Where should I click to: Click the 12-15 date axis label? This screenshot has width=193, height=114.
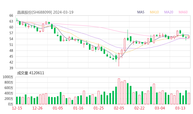[x=17, y=108]
